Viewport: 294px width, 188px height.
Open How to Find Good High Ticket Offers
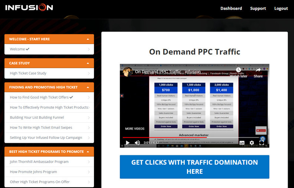(x=49, y=97)
